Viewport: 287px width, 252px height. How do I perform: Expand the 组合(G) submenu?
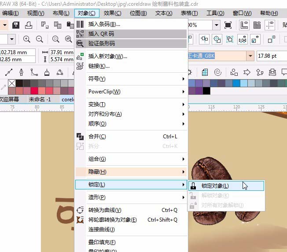pyautogui.click(x=136, y=159)
